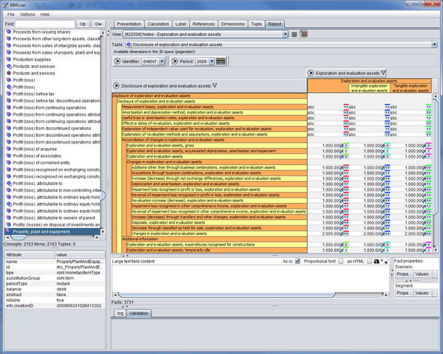This screenshot has height=354, width=443.
Task: Open the Table dropdown arrow
Action: 434,44
